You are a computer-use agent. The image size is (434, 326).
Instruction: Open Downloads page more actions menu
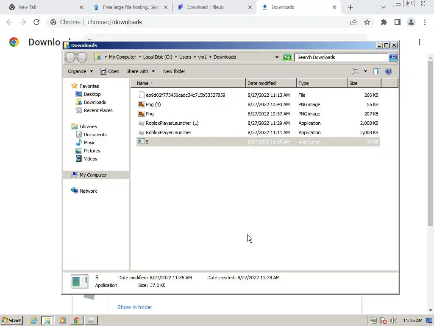420,42
